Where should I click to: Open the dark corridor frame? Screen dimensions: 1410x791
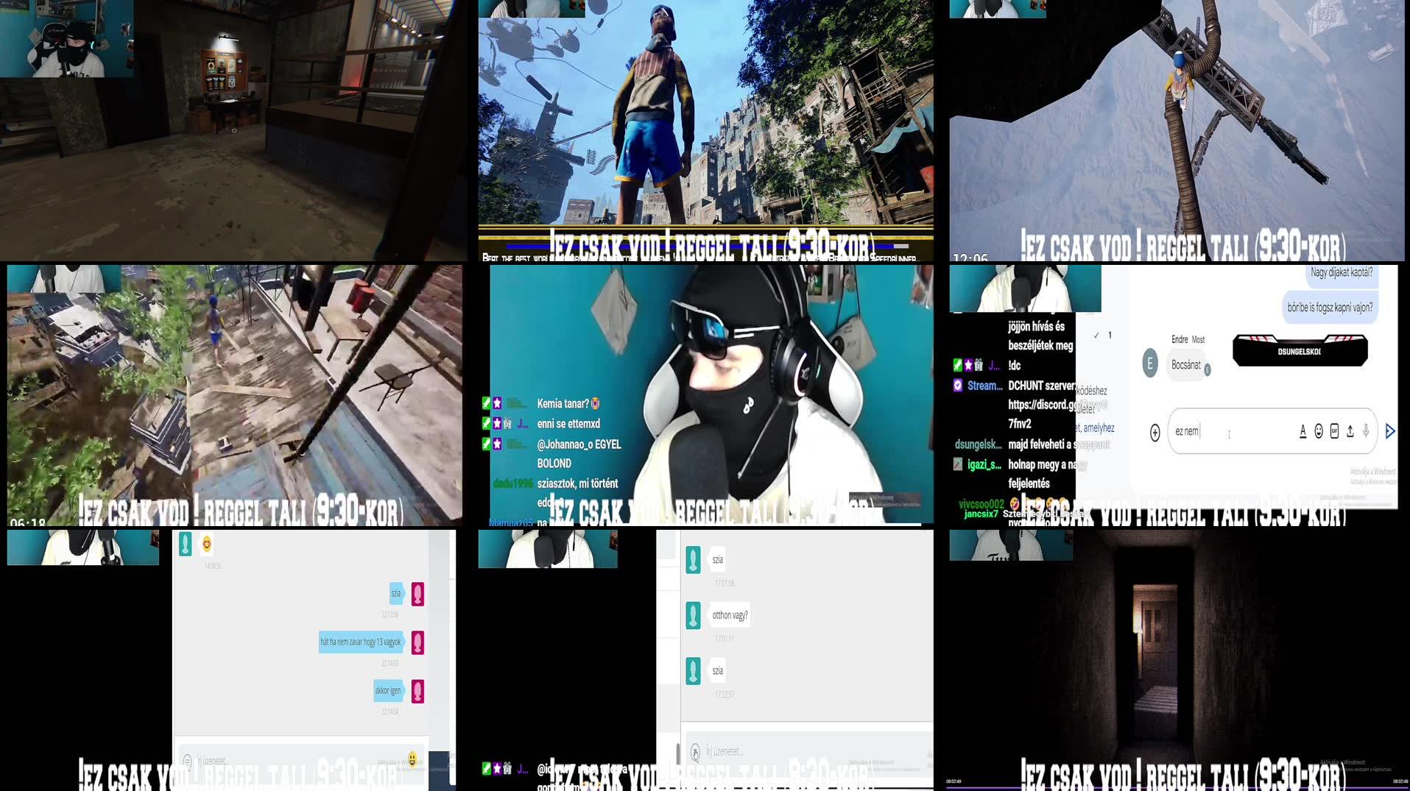[x=1177, y=659]
